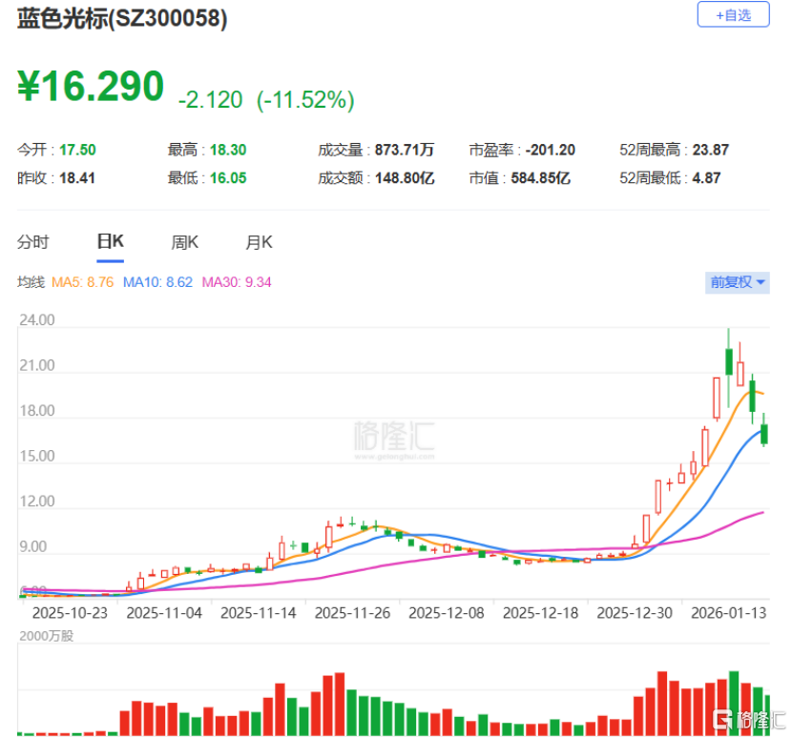
Task: Open the 月K monthly chart tab
Action: [x=258, y=242]
